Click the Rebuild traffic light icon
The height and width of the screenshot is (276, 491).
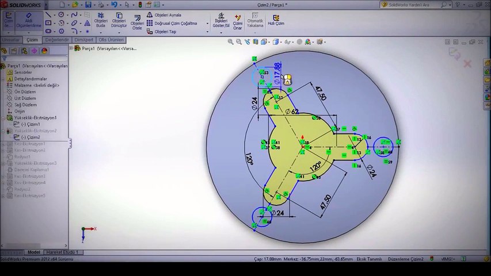(140, 5)
